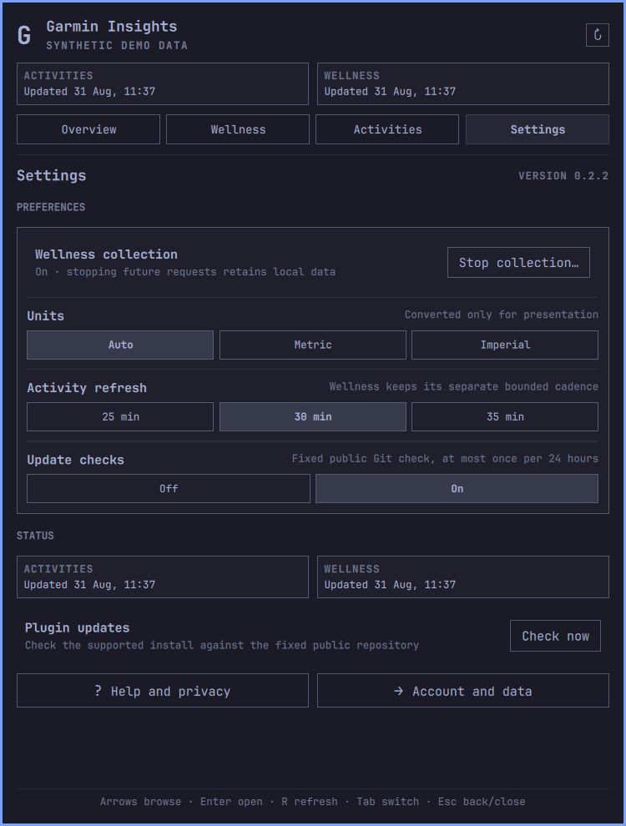Click the Activity refresh label
The image size is (626, 826).
pos(87,388)
